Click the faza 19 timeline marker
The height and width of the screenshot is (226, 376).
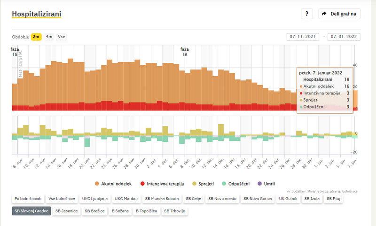coord(185,52)
